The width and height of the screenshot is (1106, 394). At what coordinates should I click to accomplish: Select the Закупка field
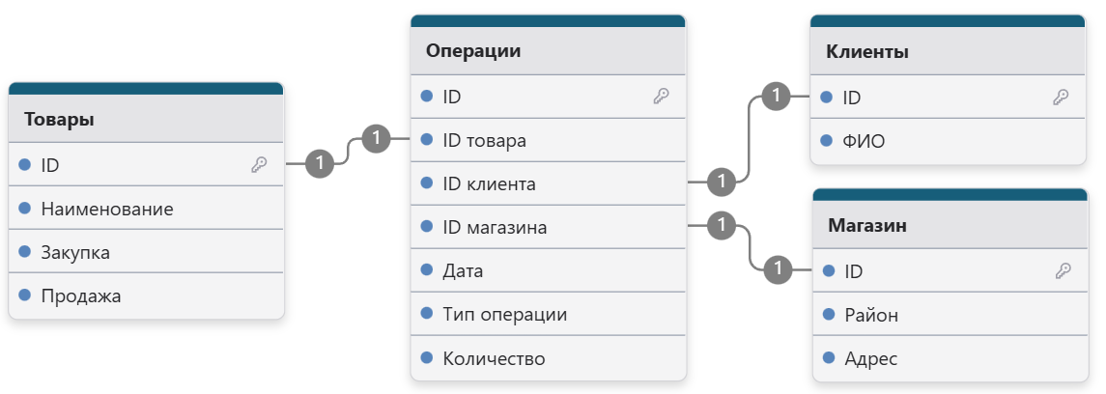coord(146,252)
